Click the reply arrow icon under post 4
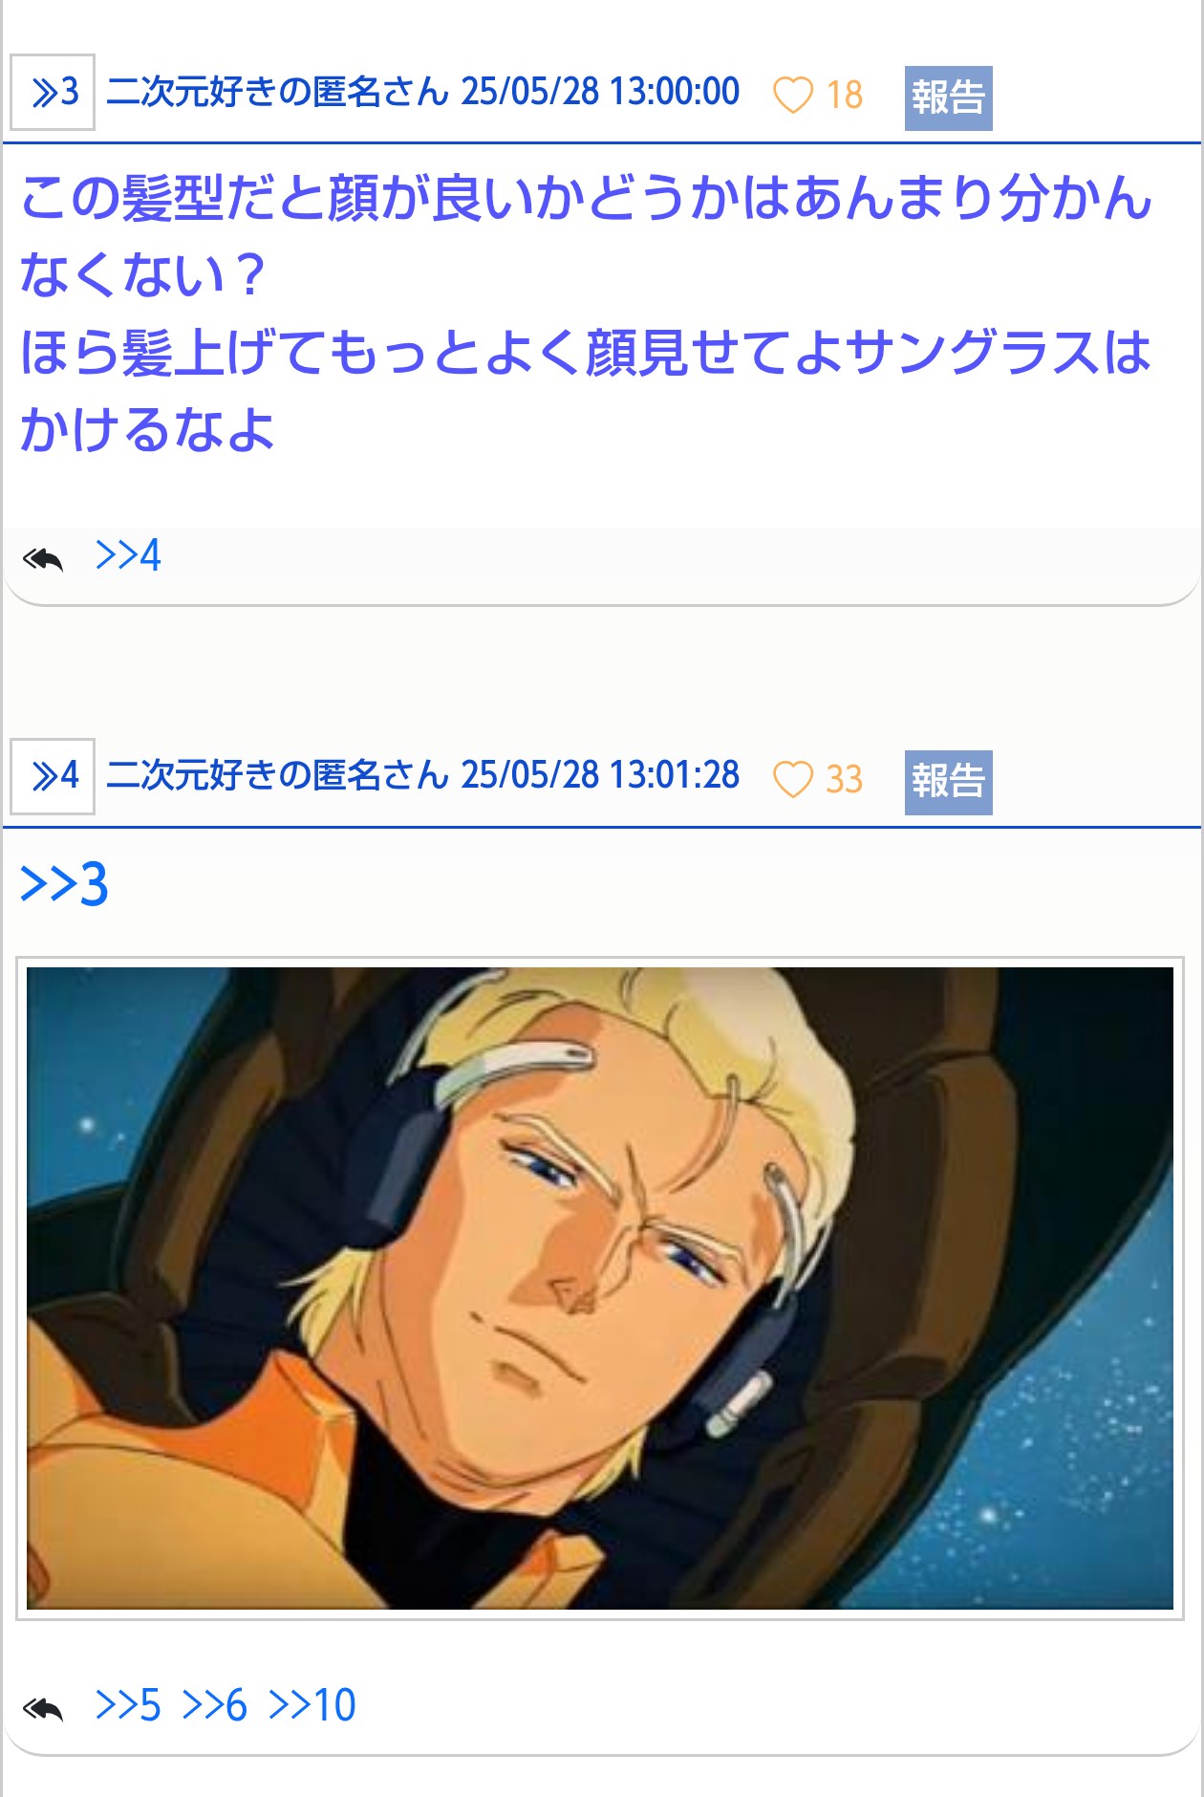The height and width of the screenshot is (1797, 1204). coord(43,1708)
